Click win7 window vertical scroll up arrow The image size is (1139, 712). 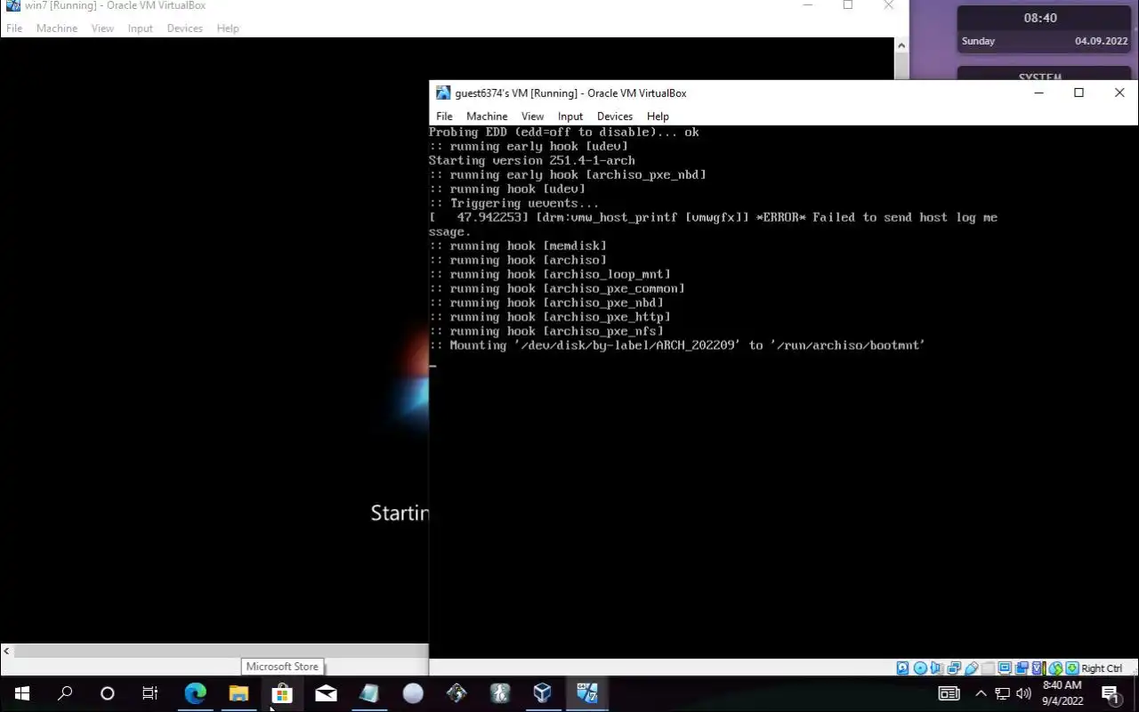tap(901, 45)
